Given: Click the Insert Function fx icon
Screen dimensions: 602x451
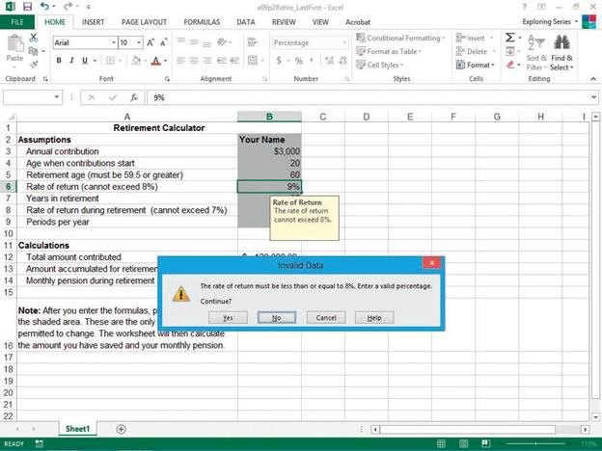Looking at the screenshot, I should pyautogui.click(x=134, y=97).
